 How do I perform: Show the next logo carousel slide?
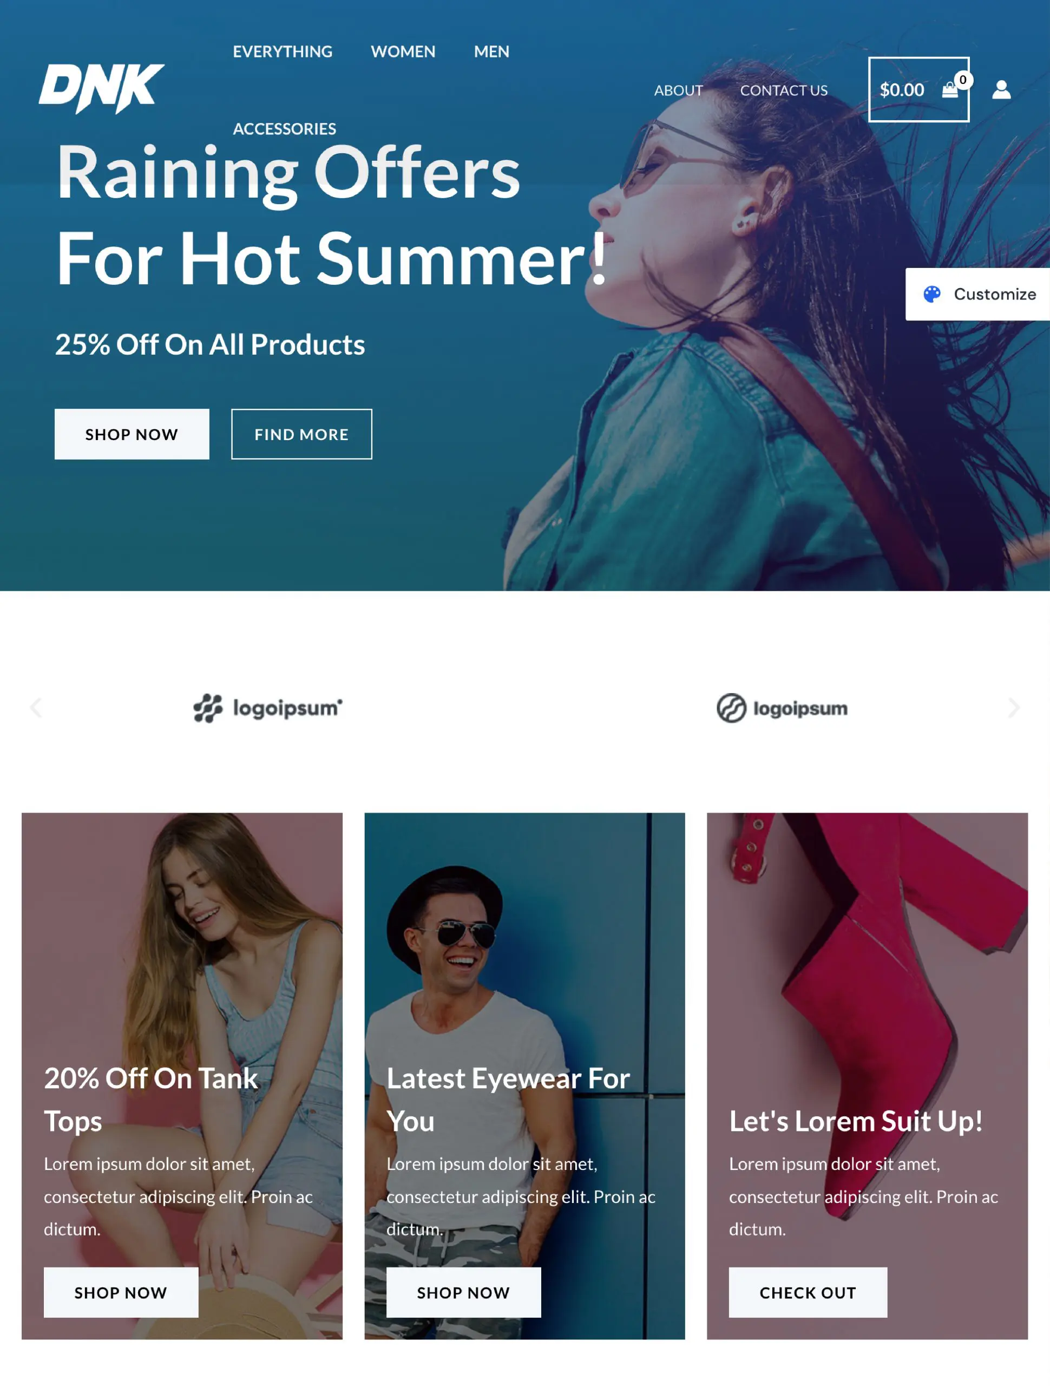(x=1014, y=708)
